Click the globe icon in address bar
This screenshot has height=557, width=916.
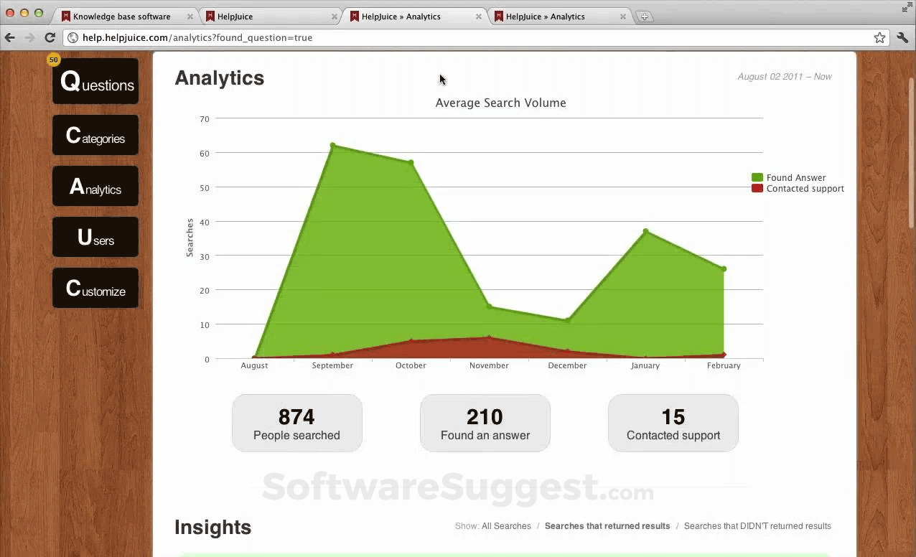click(x=73, y=37)
